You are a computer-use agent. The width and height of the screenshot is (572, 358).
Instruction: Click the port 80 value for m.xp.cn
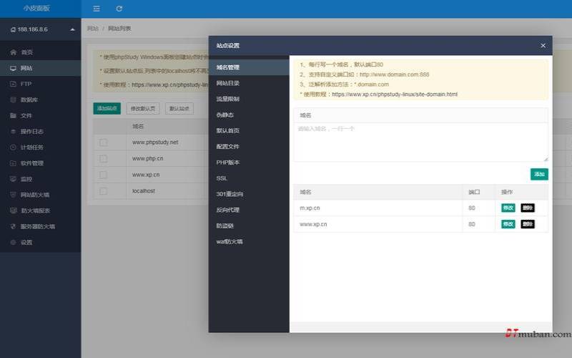point(472,208)
